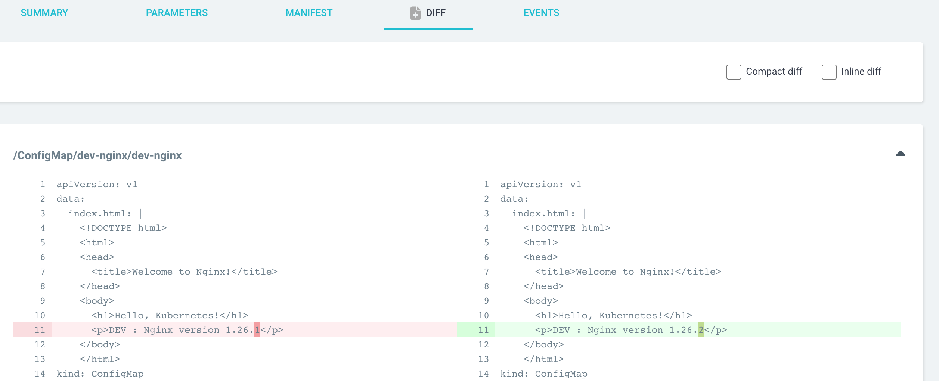Collapse the ConfigMap dev-nginx diff section
Image resolution: width=939 pixels, height=381 pixels.
point(901,154)
